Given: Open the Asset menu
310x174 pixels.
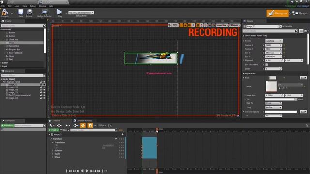Looking at the screenshot, I should [17, 6].
